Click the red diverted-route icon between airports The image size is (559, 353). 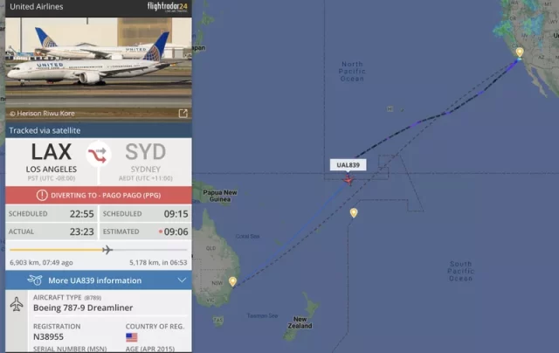pyautogui.click(x=98, y=155)
